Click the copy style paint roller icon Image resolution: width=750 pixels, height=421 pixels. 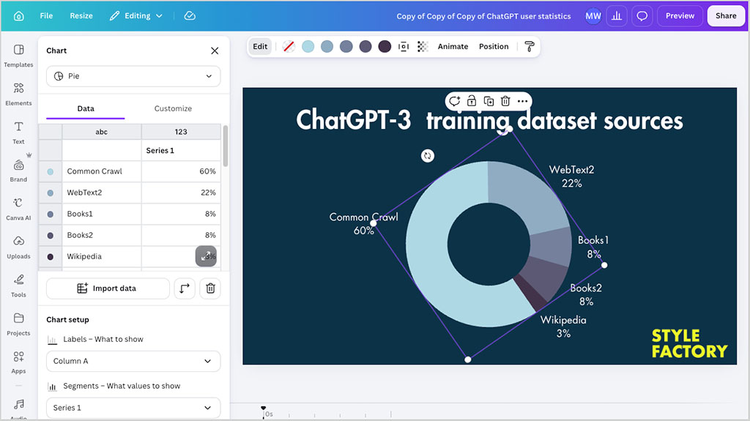point(530,46)
